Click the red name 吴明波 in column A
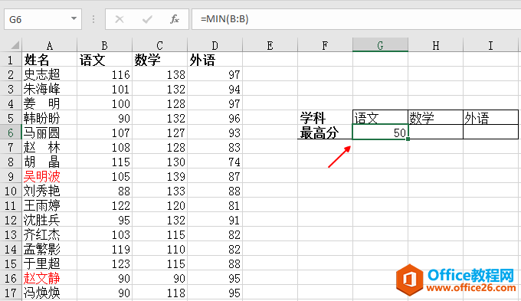Screen dimensions: 521x301 click(42, 176)
